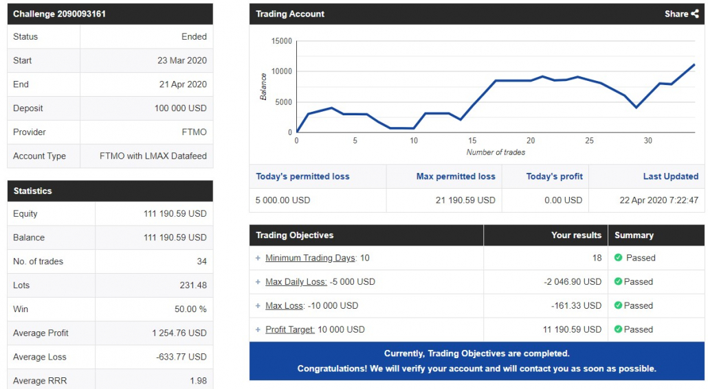Click the Today's profit column header

[554, 176]
